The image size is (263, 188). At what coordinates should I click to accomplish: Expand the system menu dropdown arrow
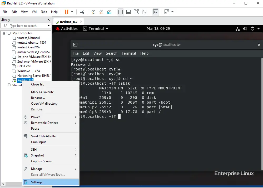point(259,29)
